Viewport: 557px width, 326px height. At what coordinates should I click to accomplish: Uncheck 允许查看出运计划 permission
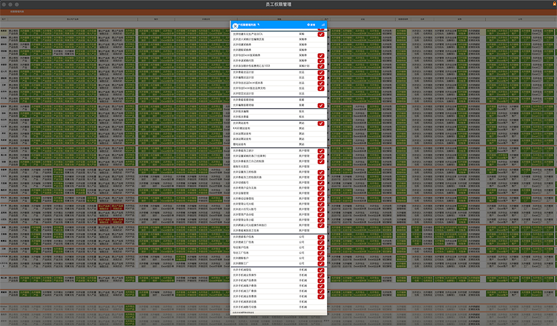point(321,72)
